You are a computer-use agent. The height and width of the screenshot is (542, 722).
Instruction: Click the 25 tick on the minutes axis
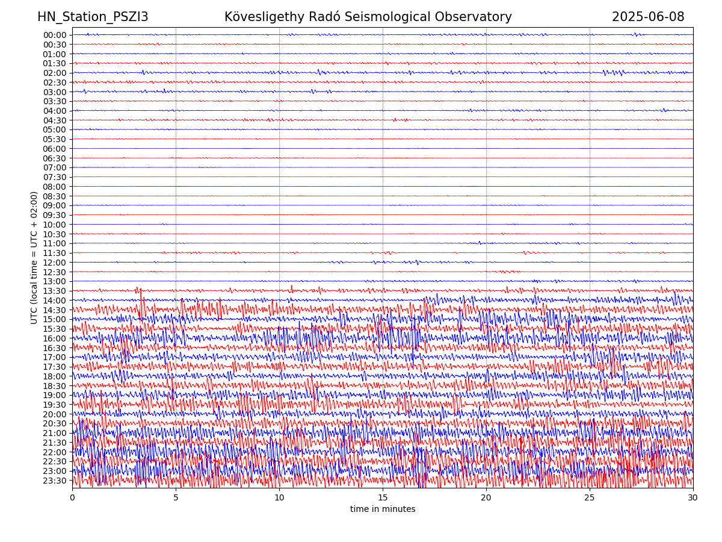click(x=590, y=498)
